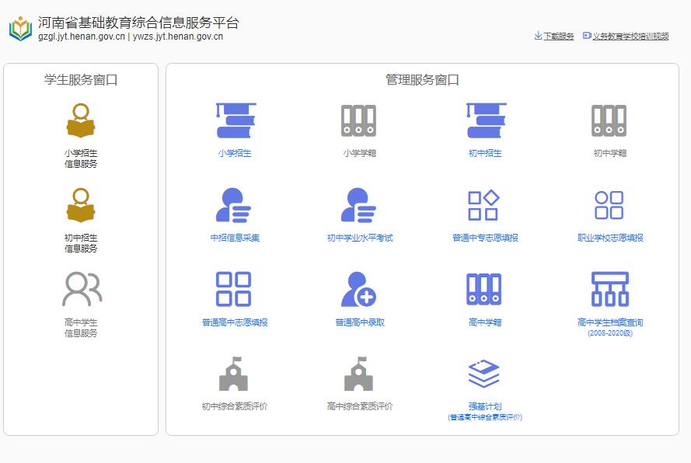Open the 义务教育学校培训视频 link
691x463 pixels.
630,37
